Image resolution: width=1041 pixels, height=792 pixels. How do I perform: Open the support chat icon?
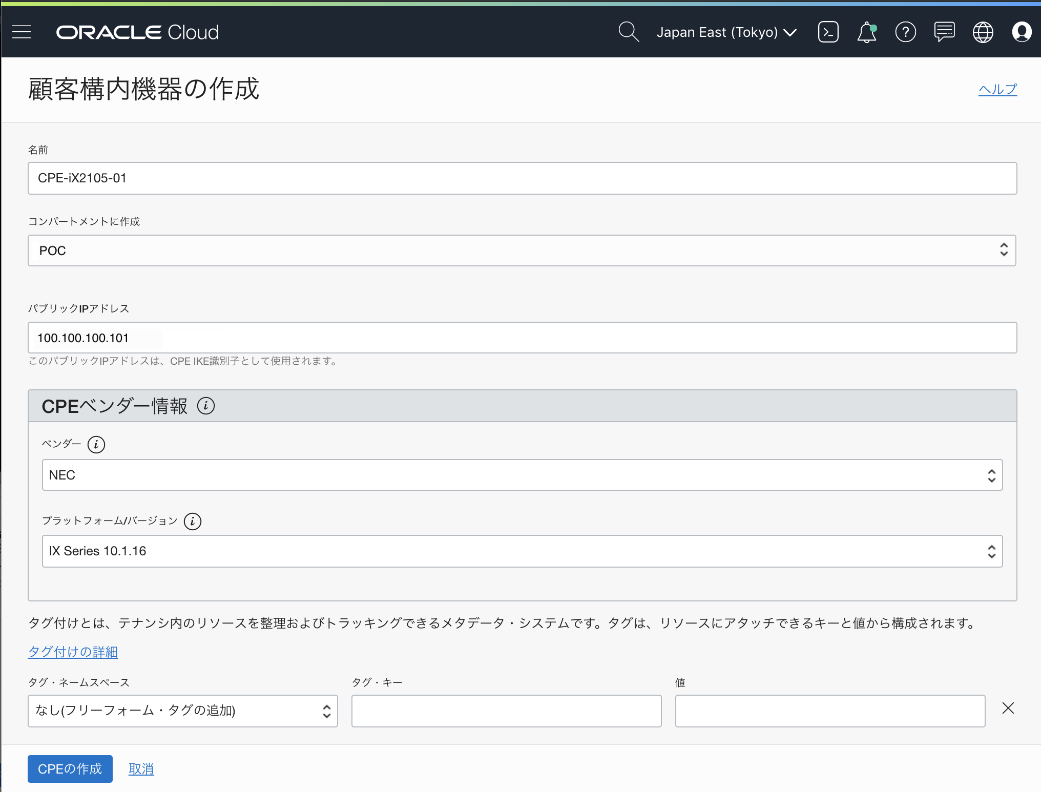(x=944, y=32)
